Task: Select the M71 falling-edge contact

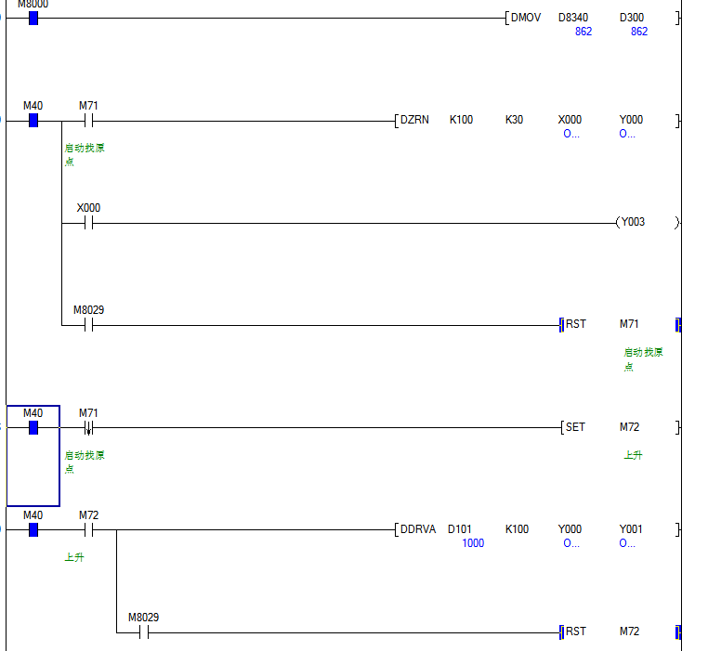Action: tap(89, 427)
